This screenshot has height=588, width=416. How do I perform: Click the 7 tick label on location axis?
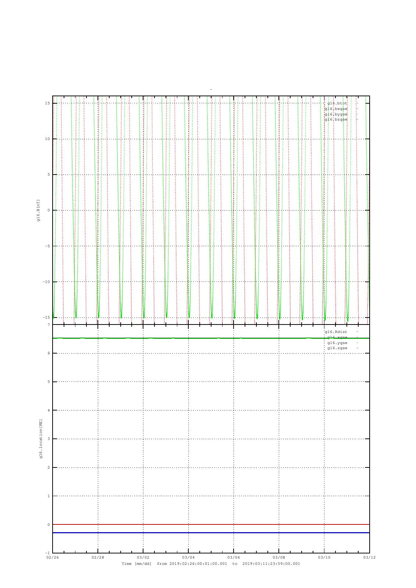(48, 325)
